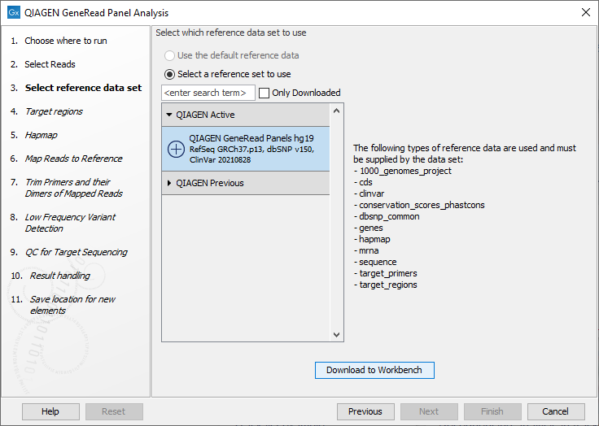
Task: Select 'Use the default reference data' radio button
Action: 169,56
